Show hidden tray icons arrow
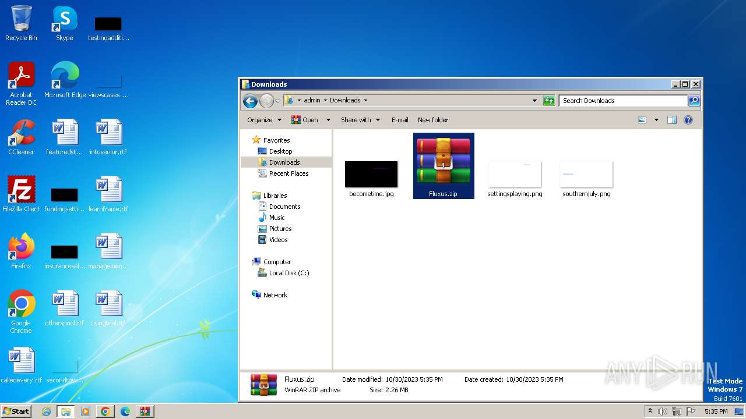 650,411
